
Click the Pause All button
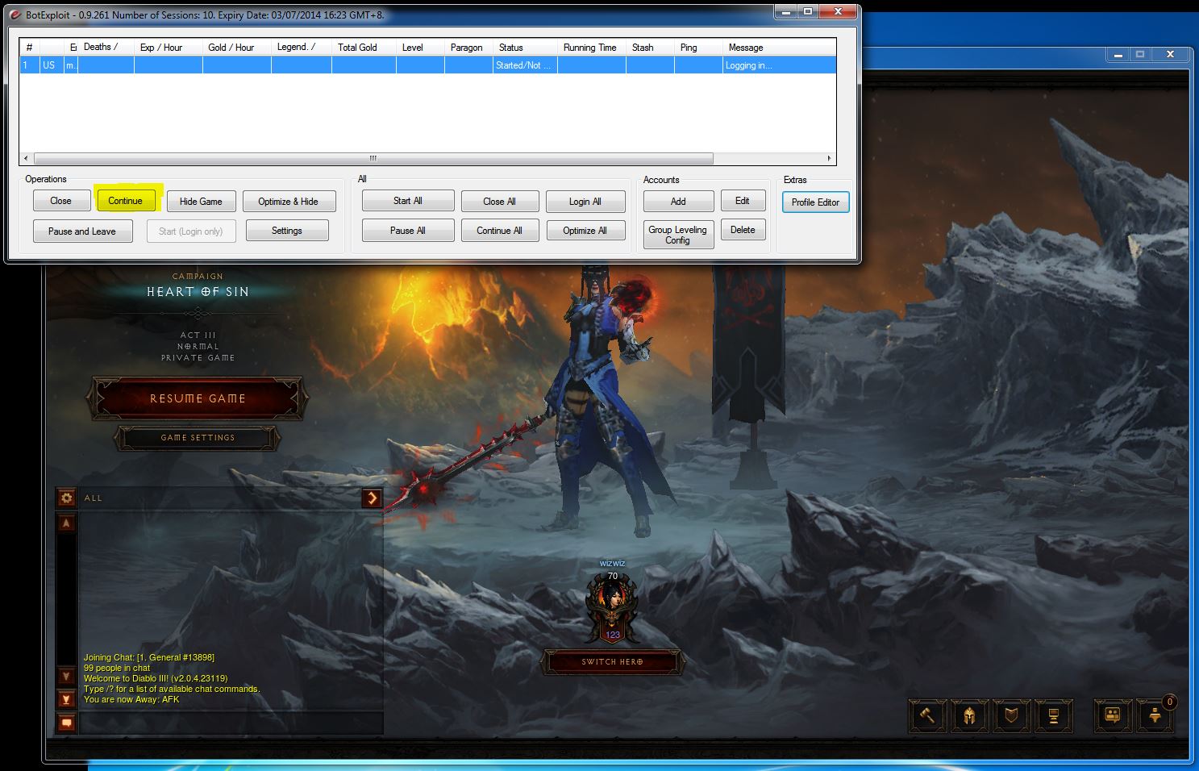[x=408, y=231]
